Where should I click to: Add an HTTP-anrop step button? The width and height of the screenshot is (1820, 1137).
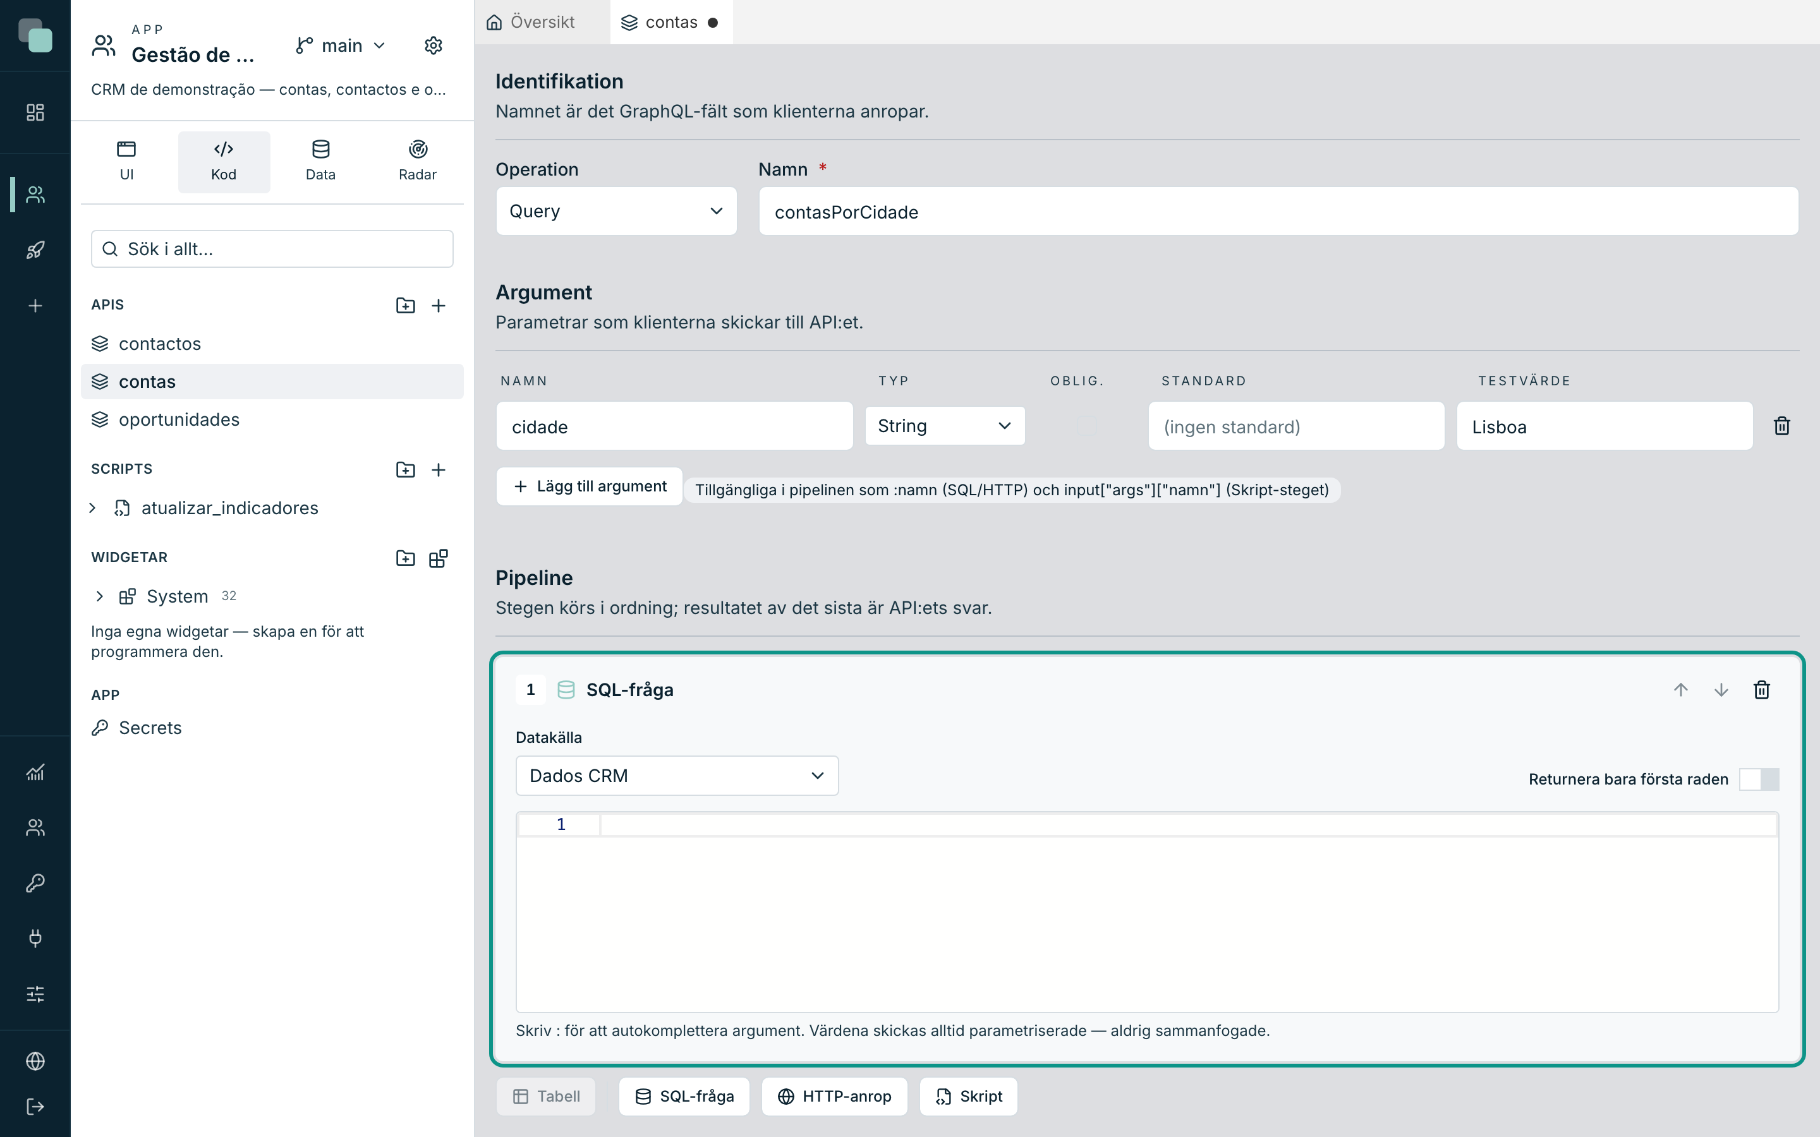[x=834, y=1097]
